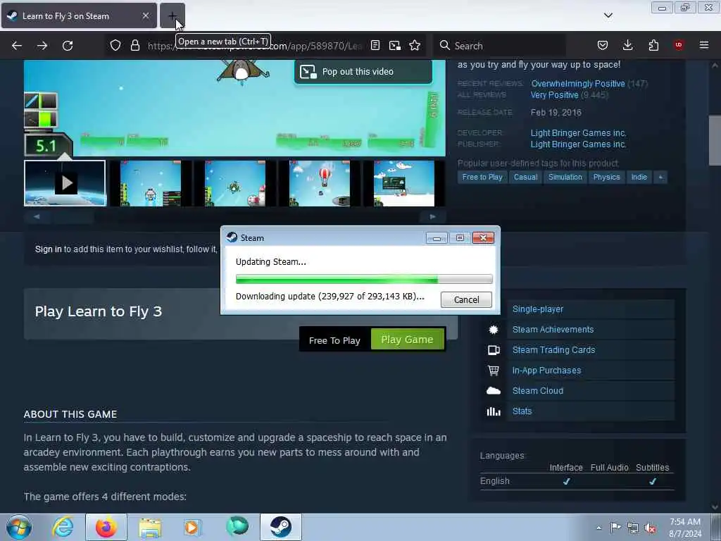Screen dimensions: 721x541
Task: Expand the list all tabs chevron
Action: click(608, 15)
